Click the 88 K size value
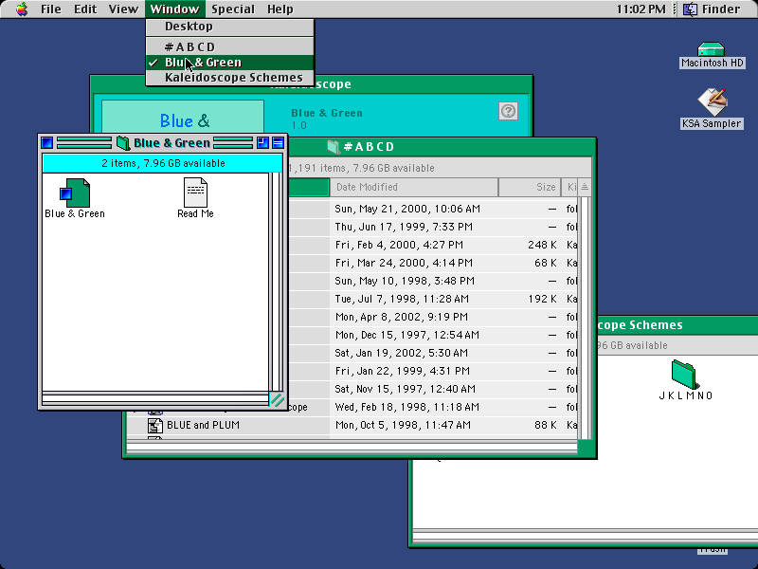 pyautogui.click(x=546, y=425)
